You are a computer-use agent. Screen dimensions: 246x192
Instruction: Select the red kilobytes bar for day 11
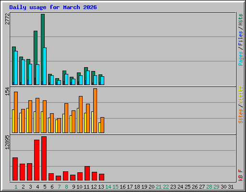(87, 173)
